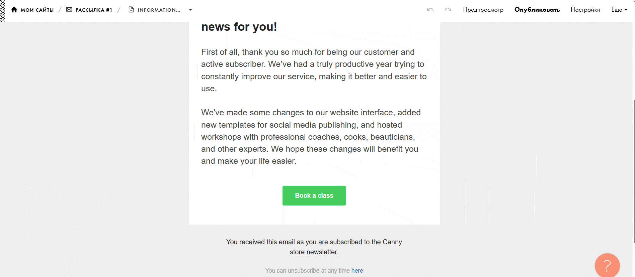635x277 pixels.
Task: Undo the last action
Action: (430, 10)
